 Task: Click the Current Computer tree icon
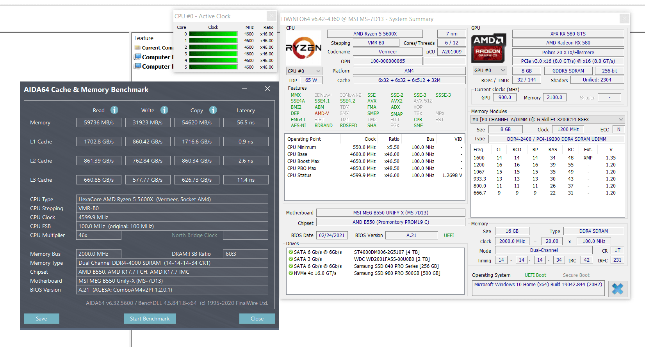[x=137, y=48]
